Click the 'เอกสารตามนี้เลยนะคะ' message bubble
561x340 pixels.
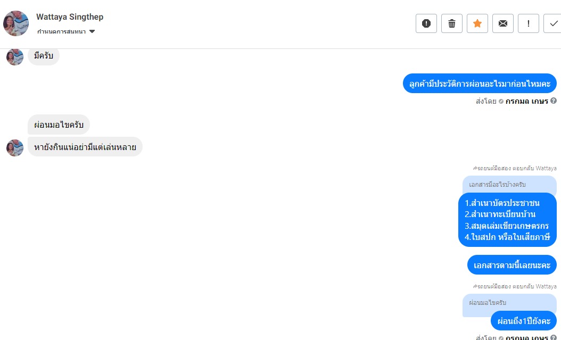pos(511,265)
